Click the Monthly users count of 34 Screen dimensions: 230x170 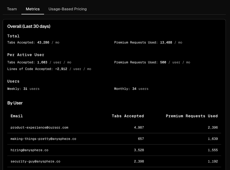134,89
